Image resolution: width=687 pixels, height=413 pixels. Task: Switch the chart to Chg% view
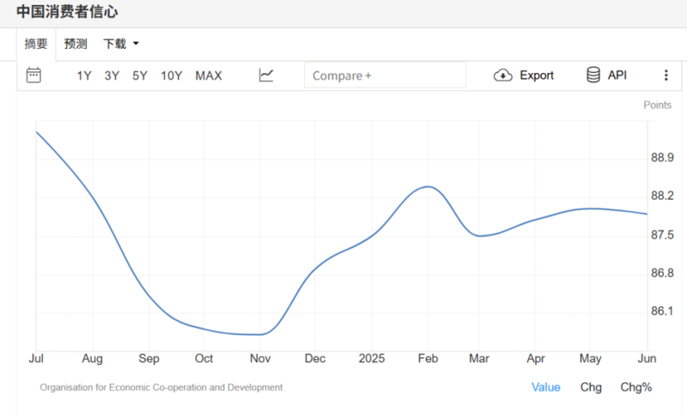pos(636,387)
